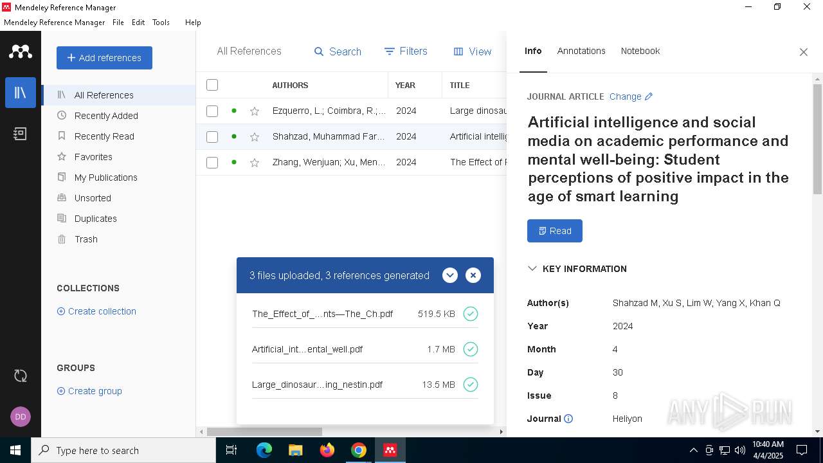Click green unread dot for Ezquerro row
823x463 pixels.
[234, 111]
